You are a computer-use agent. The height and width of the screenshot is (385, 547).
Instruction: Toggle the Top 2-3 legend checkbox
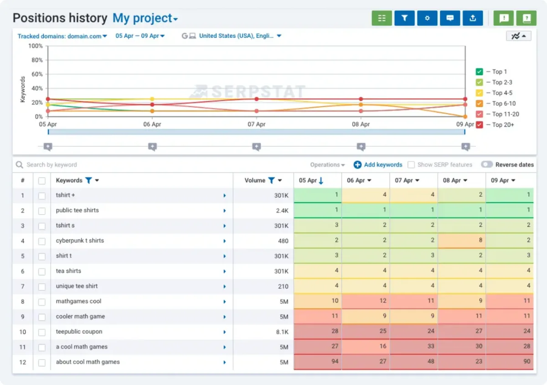479,82
